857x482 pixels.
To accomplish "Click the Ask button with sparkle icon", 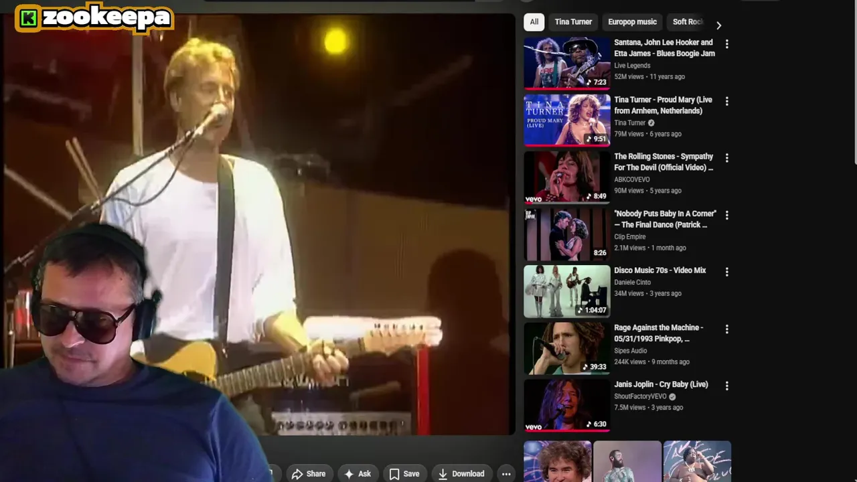I will 358,474.
